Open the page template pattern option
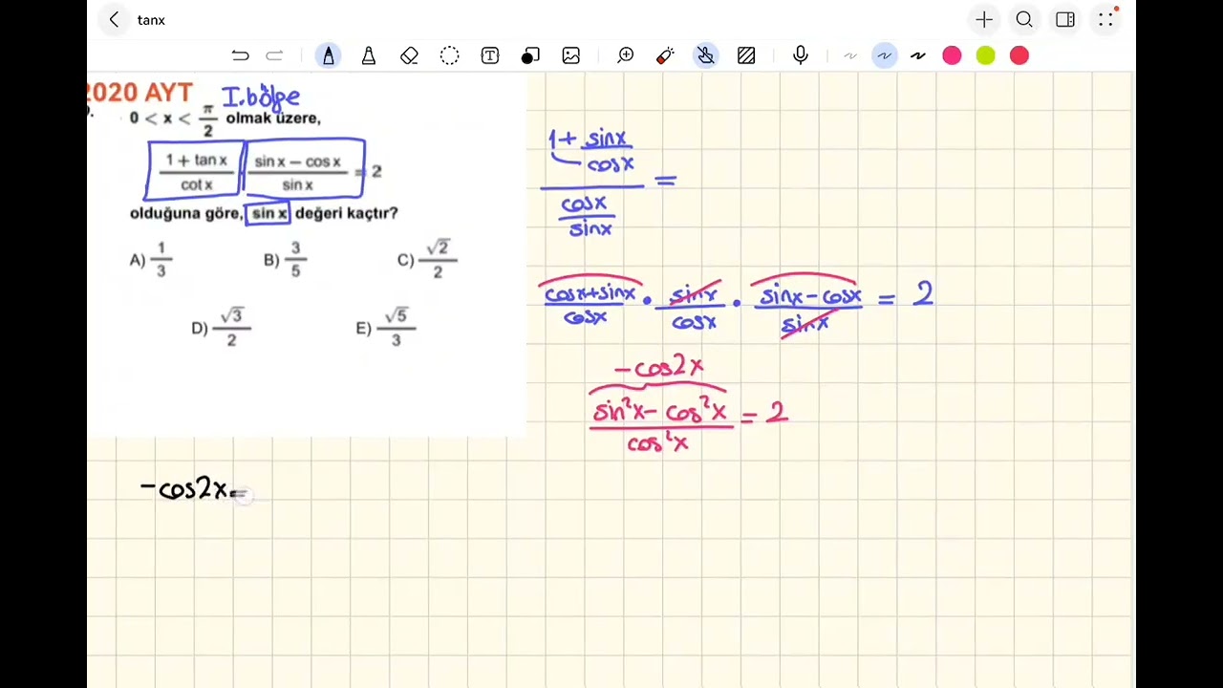1223x688 pixels. point(747,56)
